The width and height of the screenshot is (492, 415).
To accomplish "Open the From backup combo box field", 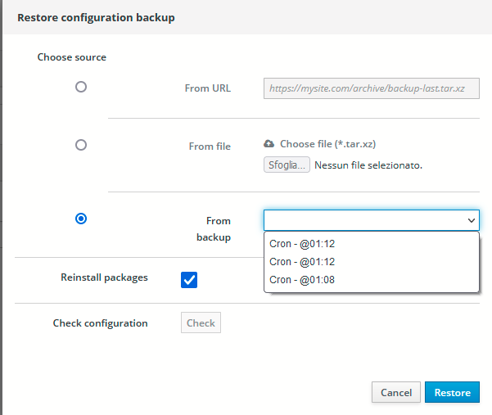I will [372, 220].
